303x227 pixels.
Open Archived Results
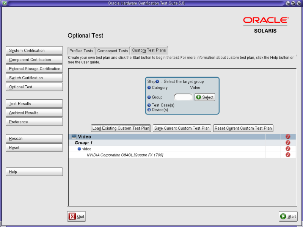(34, 113)
